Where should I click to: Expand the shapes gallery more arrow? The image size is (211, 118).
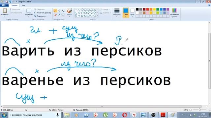pyautogui.click(x=98, y=16)
